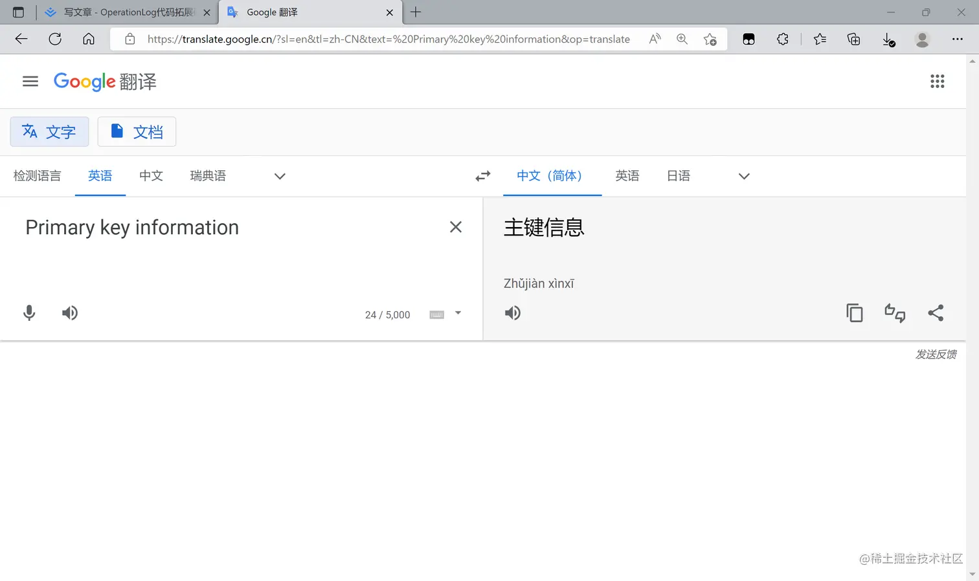Refresh the current page
979x581 pixels.
pos(55,39)
